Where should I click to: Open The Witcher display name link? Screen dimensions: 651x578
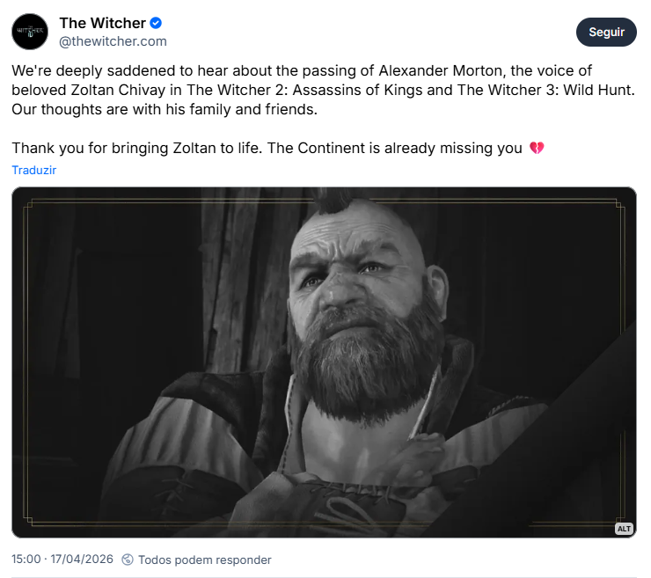coord(102,23)
